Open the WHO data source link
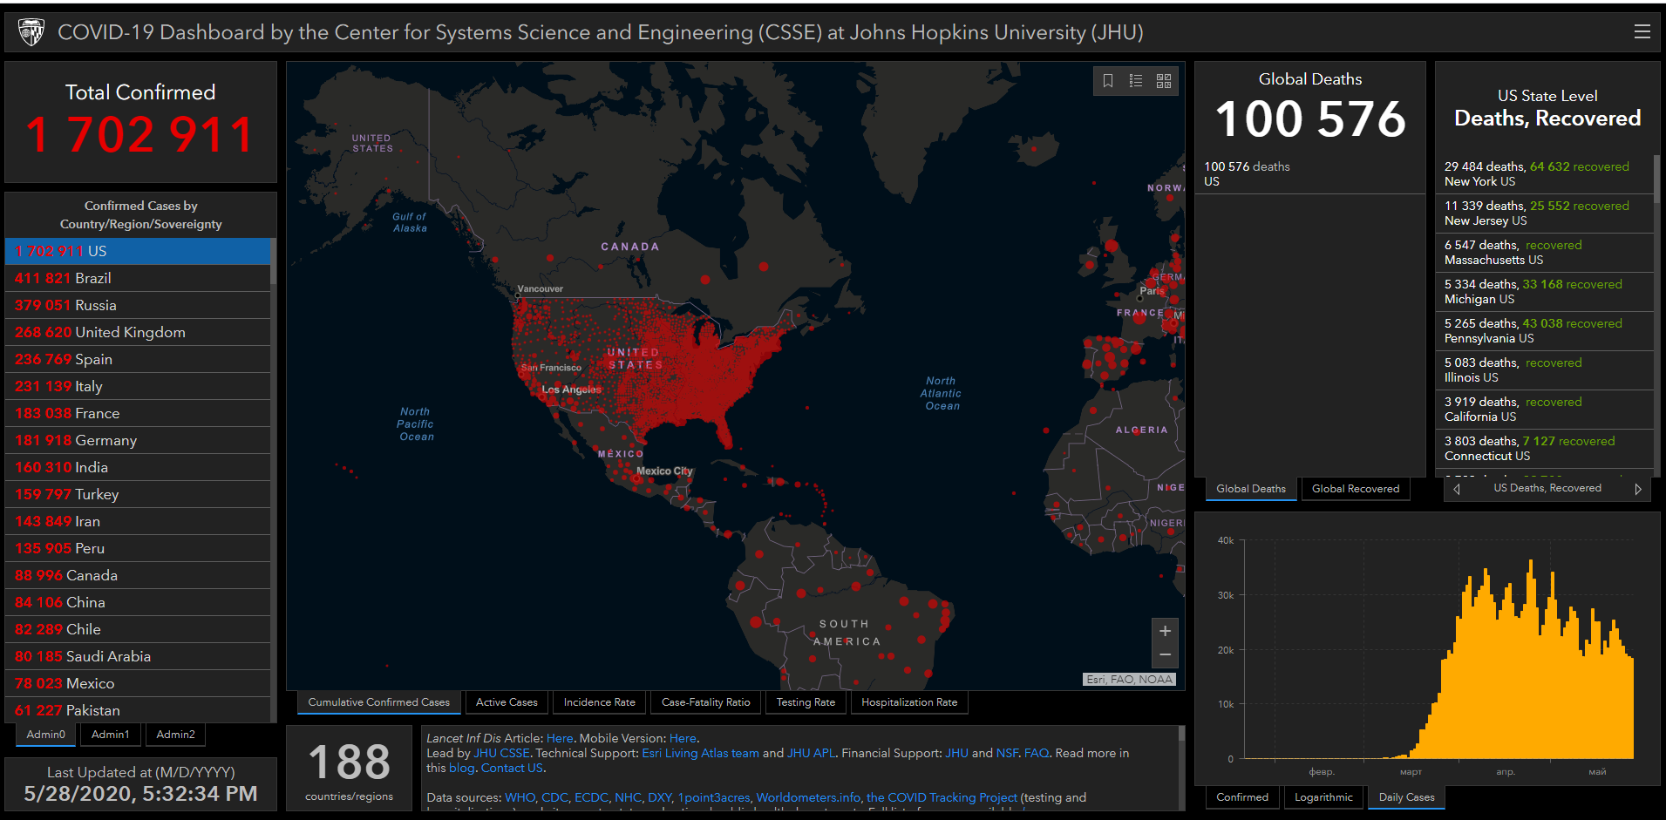 pos(520,797)
